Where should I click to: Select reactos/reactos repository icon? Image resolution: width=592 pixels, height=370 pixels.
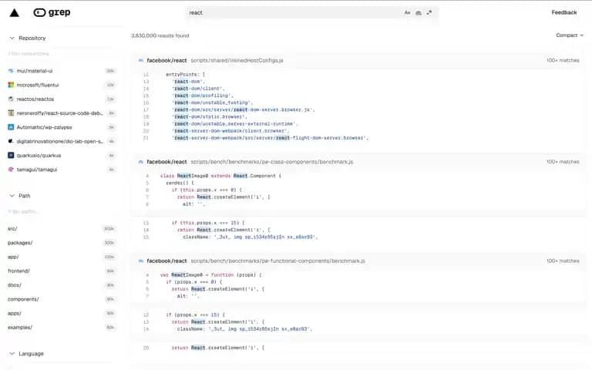coord(11,99)
